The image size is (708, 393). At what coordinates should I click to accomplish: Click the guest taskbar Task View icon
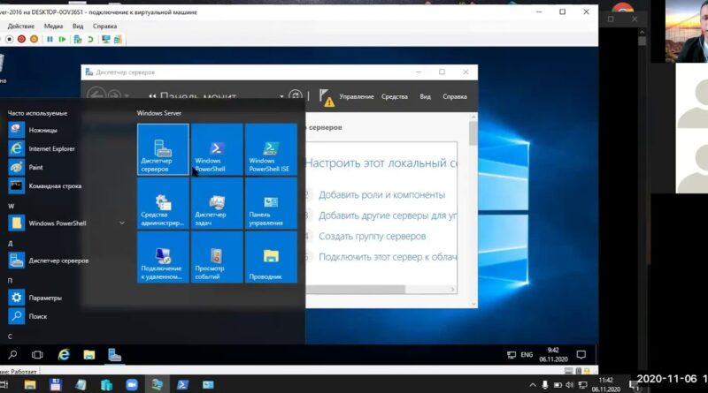click(x=37, y=355)
